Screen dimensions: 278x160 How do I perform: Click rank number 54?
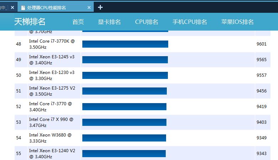pyautogui.click(x=19, y=138)
